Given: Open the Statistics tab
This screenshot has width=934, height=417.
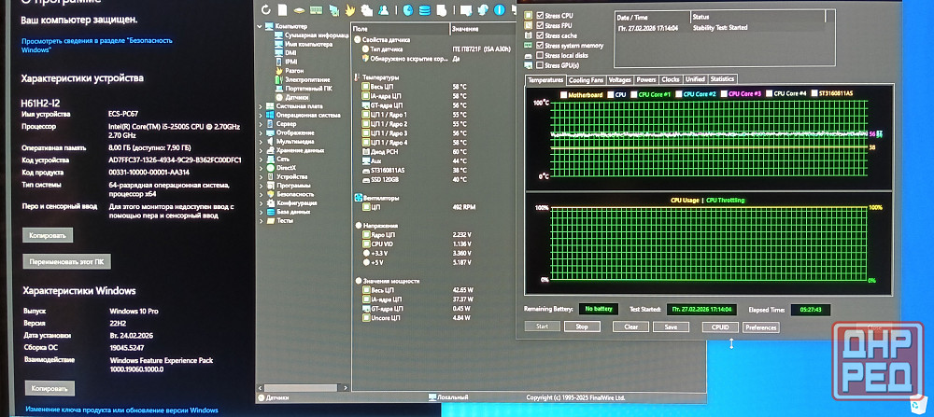Looking at the screenshot, I should click(x=723, y=79).
